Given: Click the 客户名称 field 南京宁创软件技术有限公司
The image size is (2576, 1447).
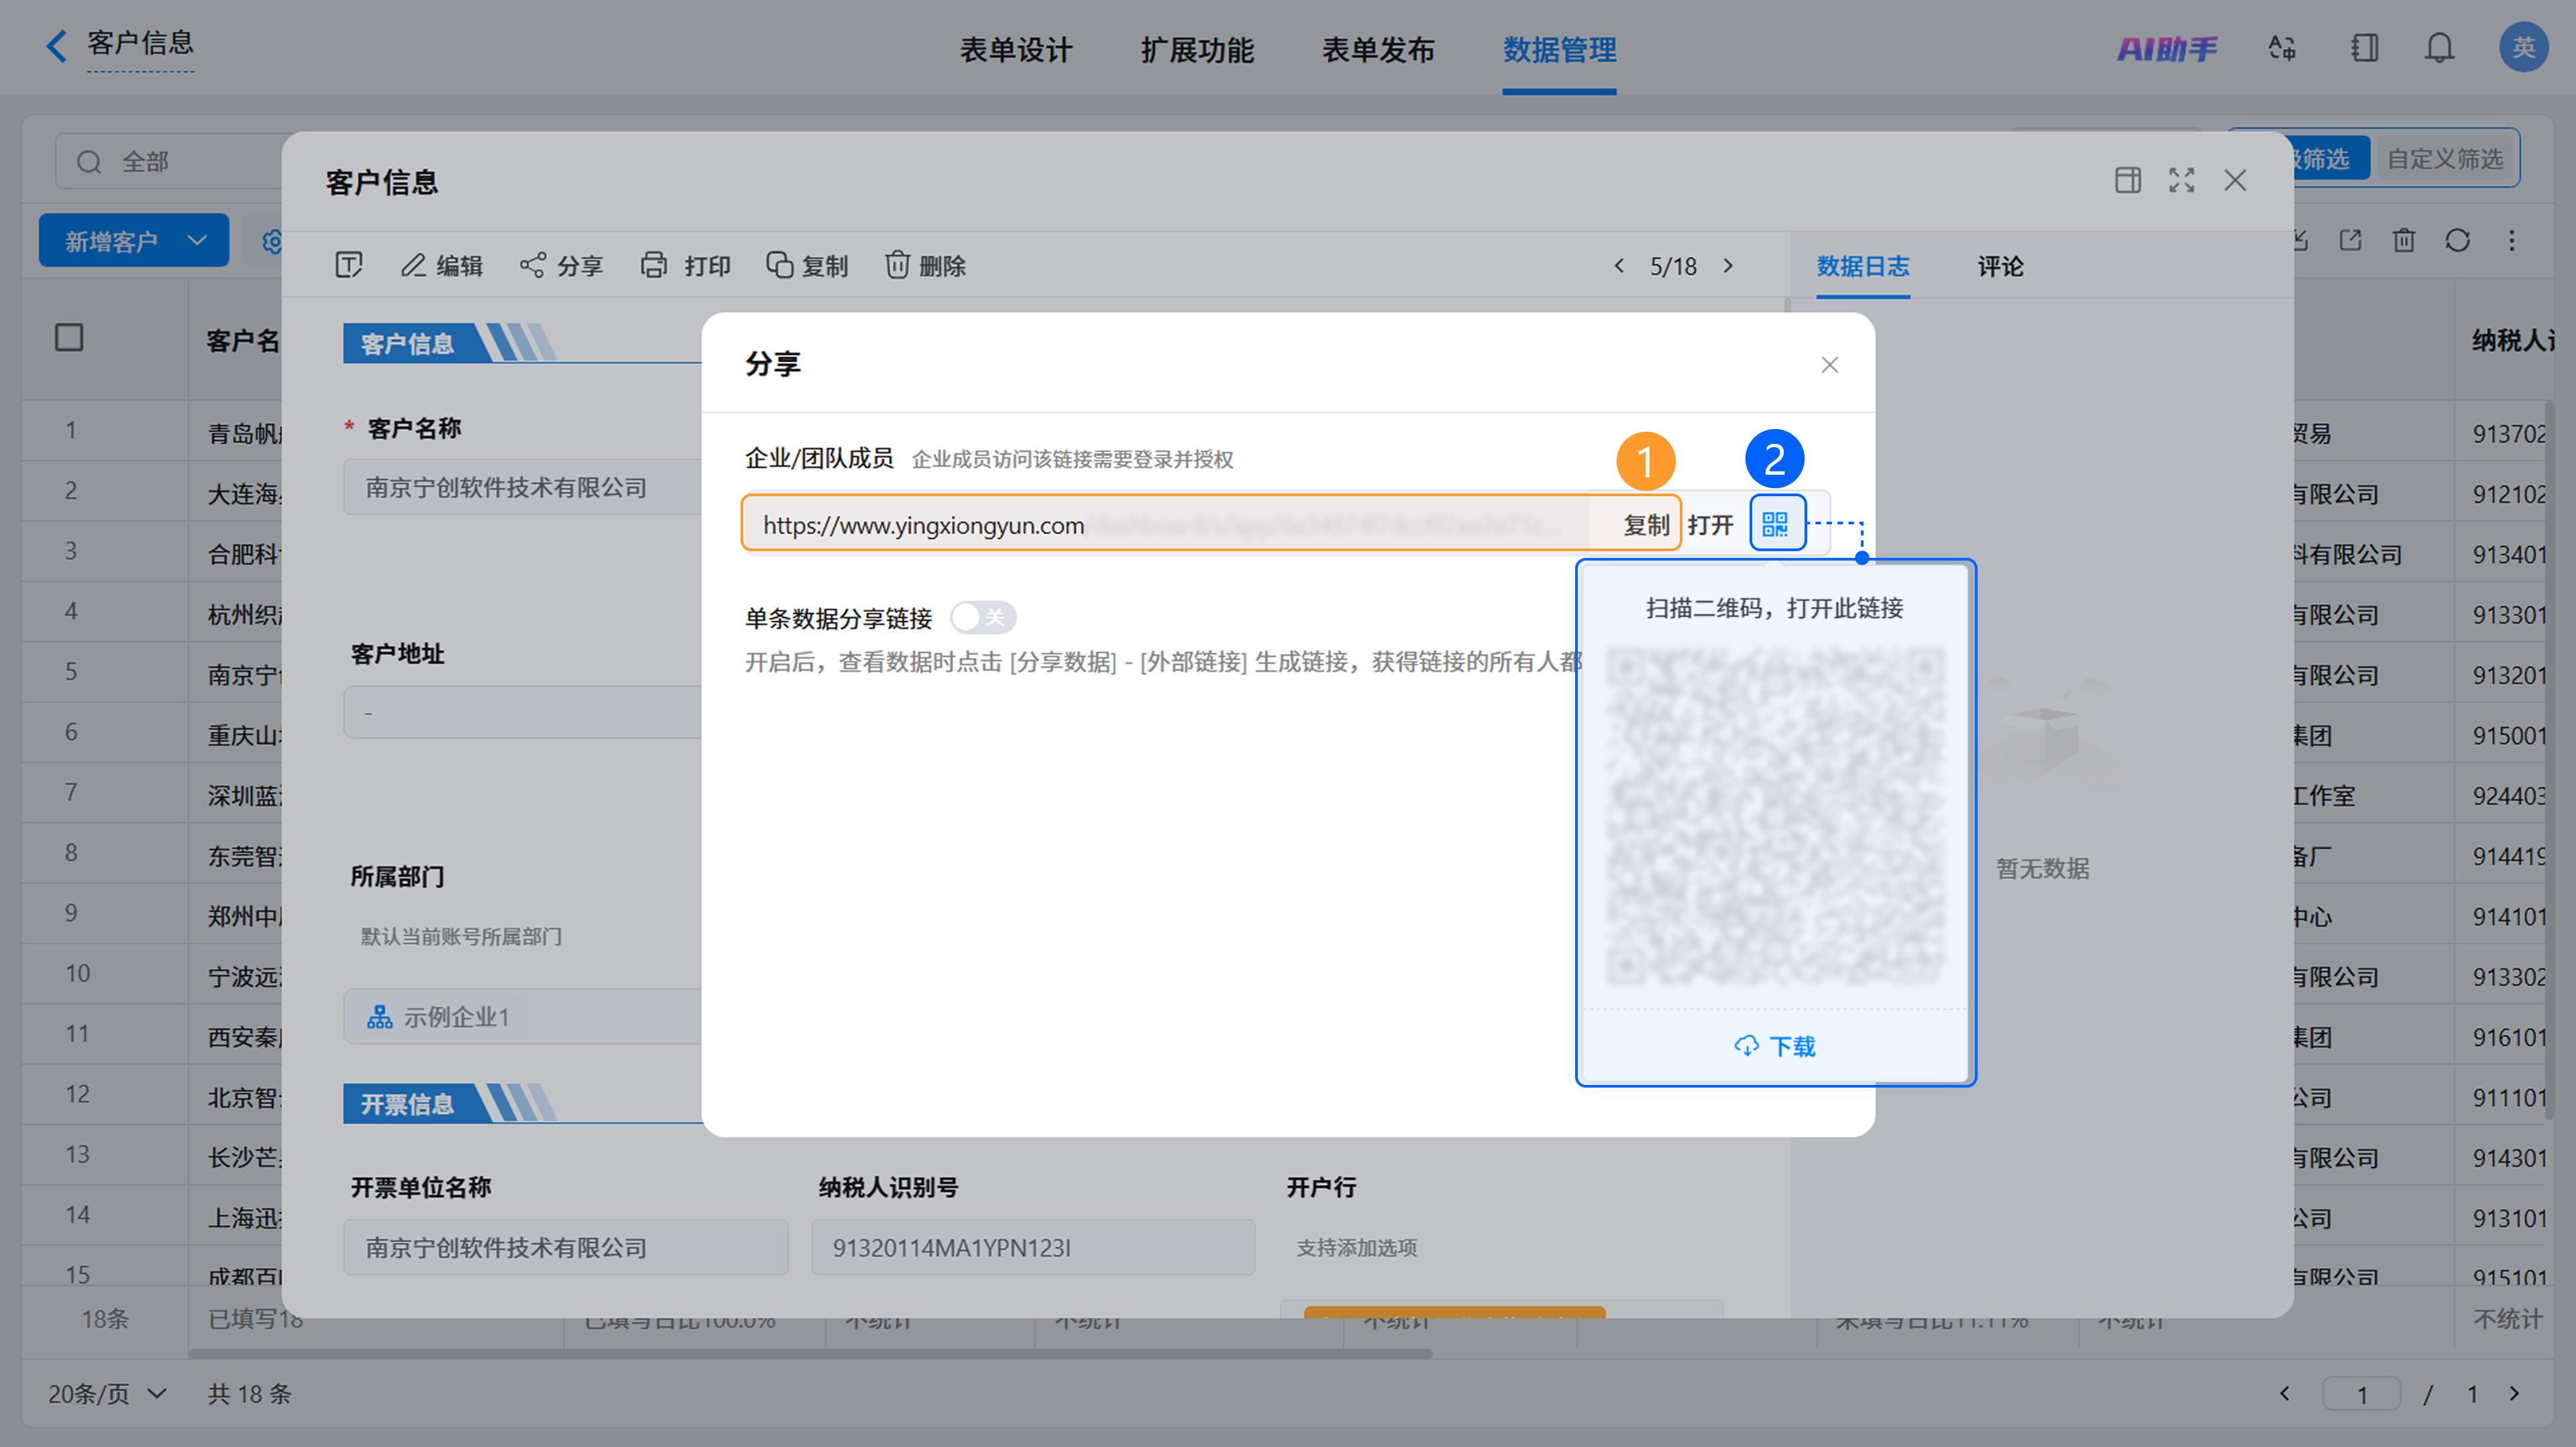Looking at the screenshot, I should [522, 487].
